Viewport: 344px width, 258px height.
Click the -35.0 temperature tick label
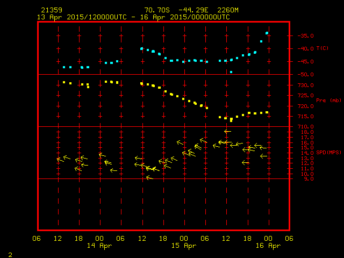click(x=305, y=36)
